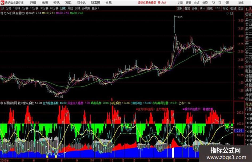Switch to 5分钟 period
252x162 pixels.
pos(25,8)
